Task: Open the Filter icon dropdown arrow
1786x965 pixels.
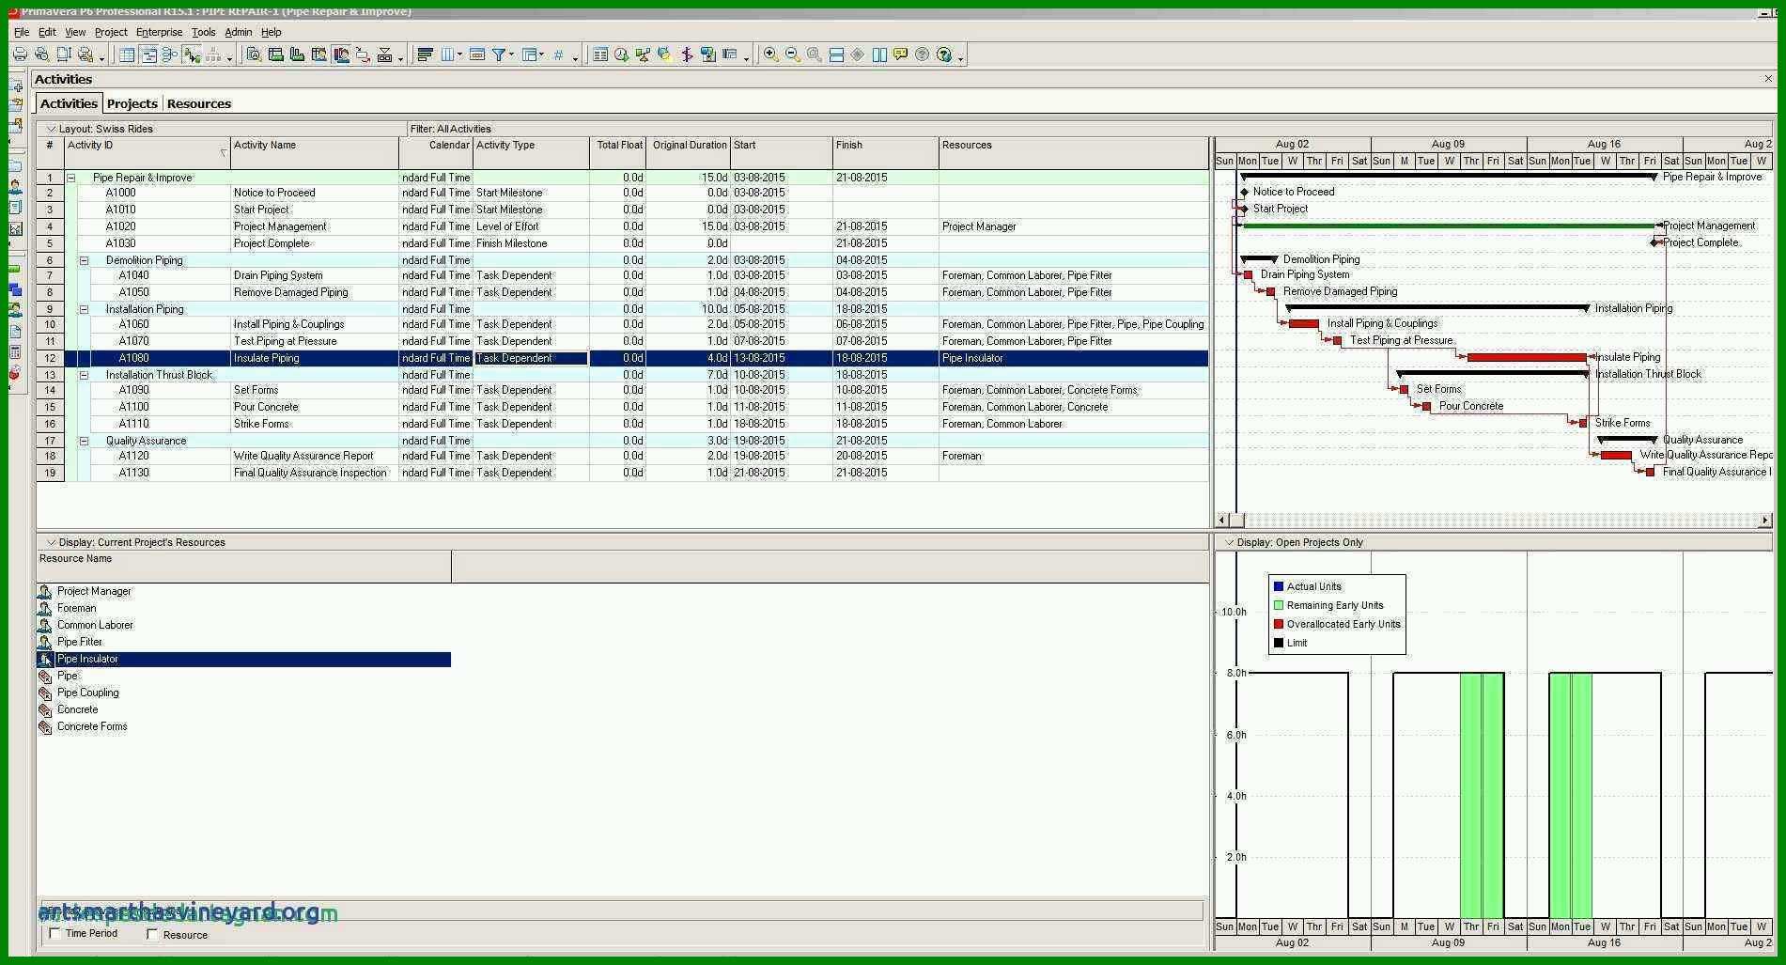Action: pos(511,54)
